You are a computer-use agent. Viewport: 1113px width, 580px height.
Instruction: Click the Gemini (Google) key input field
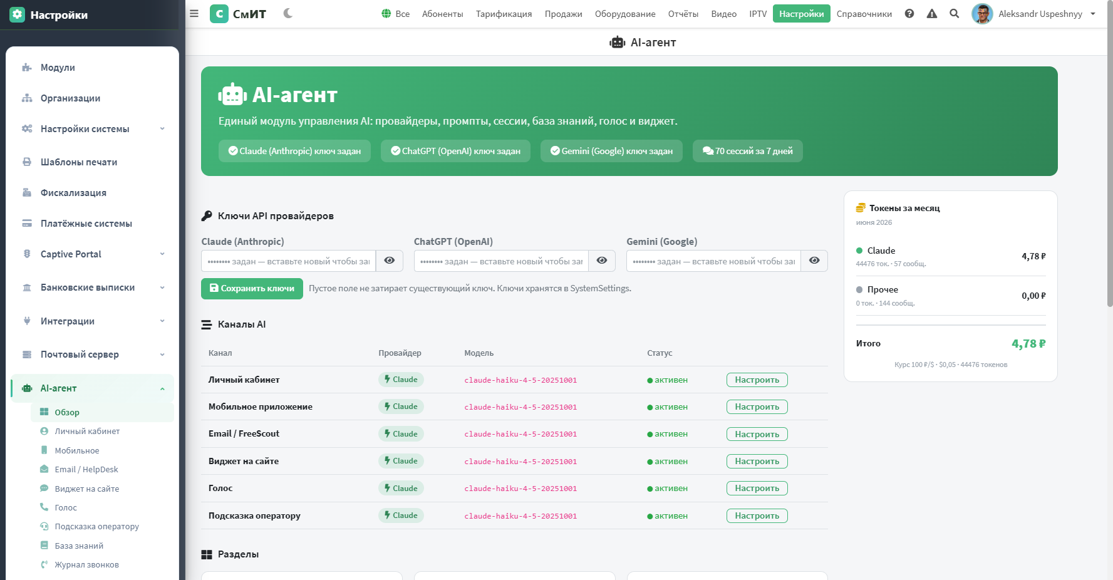(713, 261)
